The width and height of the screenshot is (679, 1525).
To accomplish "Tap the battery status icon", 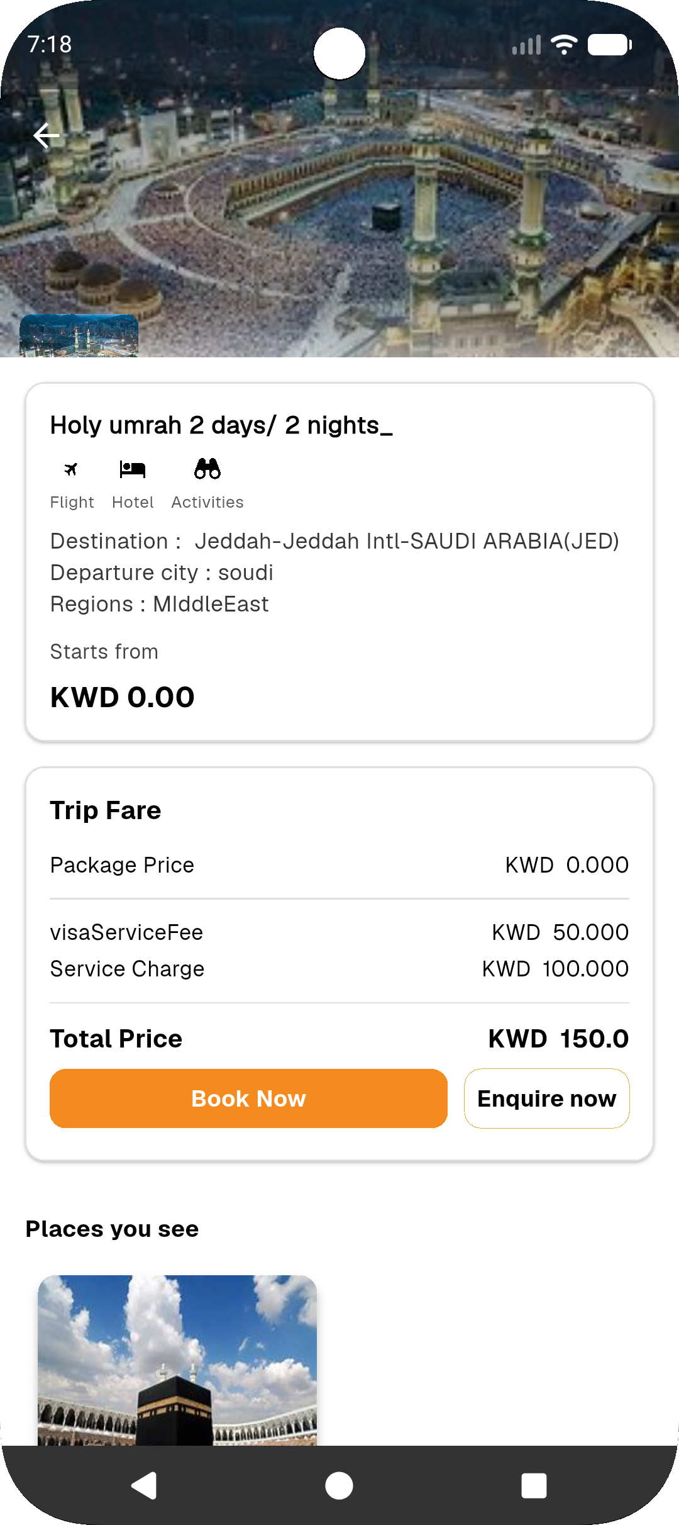I will pyautogui.click(x=609, y=45).
